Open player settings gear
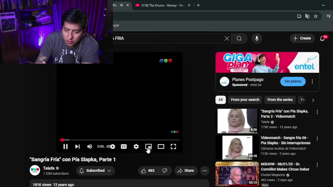 tap(136, 147)
